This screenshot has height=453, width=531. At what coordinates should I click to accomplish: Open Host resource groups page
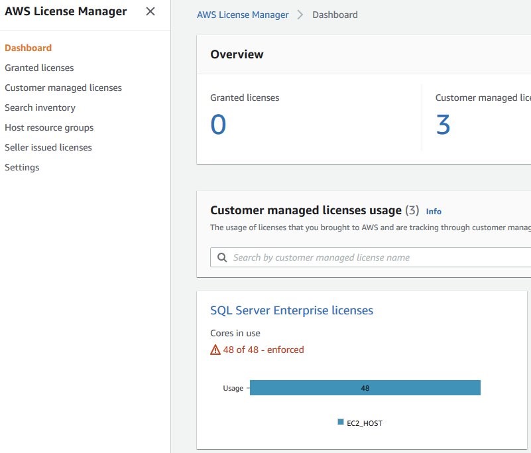click(x=49, y=128)
